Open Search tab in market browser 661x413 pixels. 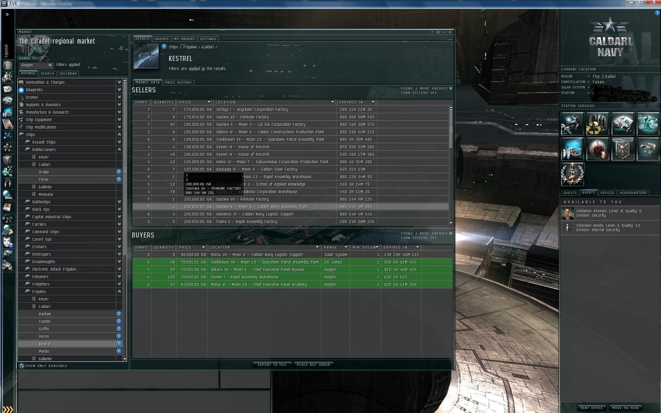pos(47,74)
